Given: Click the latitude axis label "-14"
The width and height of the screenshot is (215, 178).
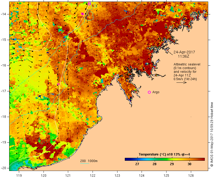Looking at the screenshot, I should pos(3,14).
